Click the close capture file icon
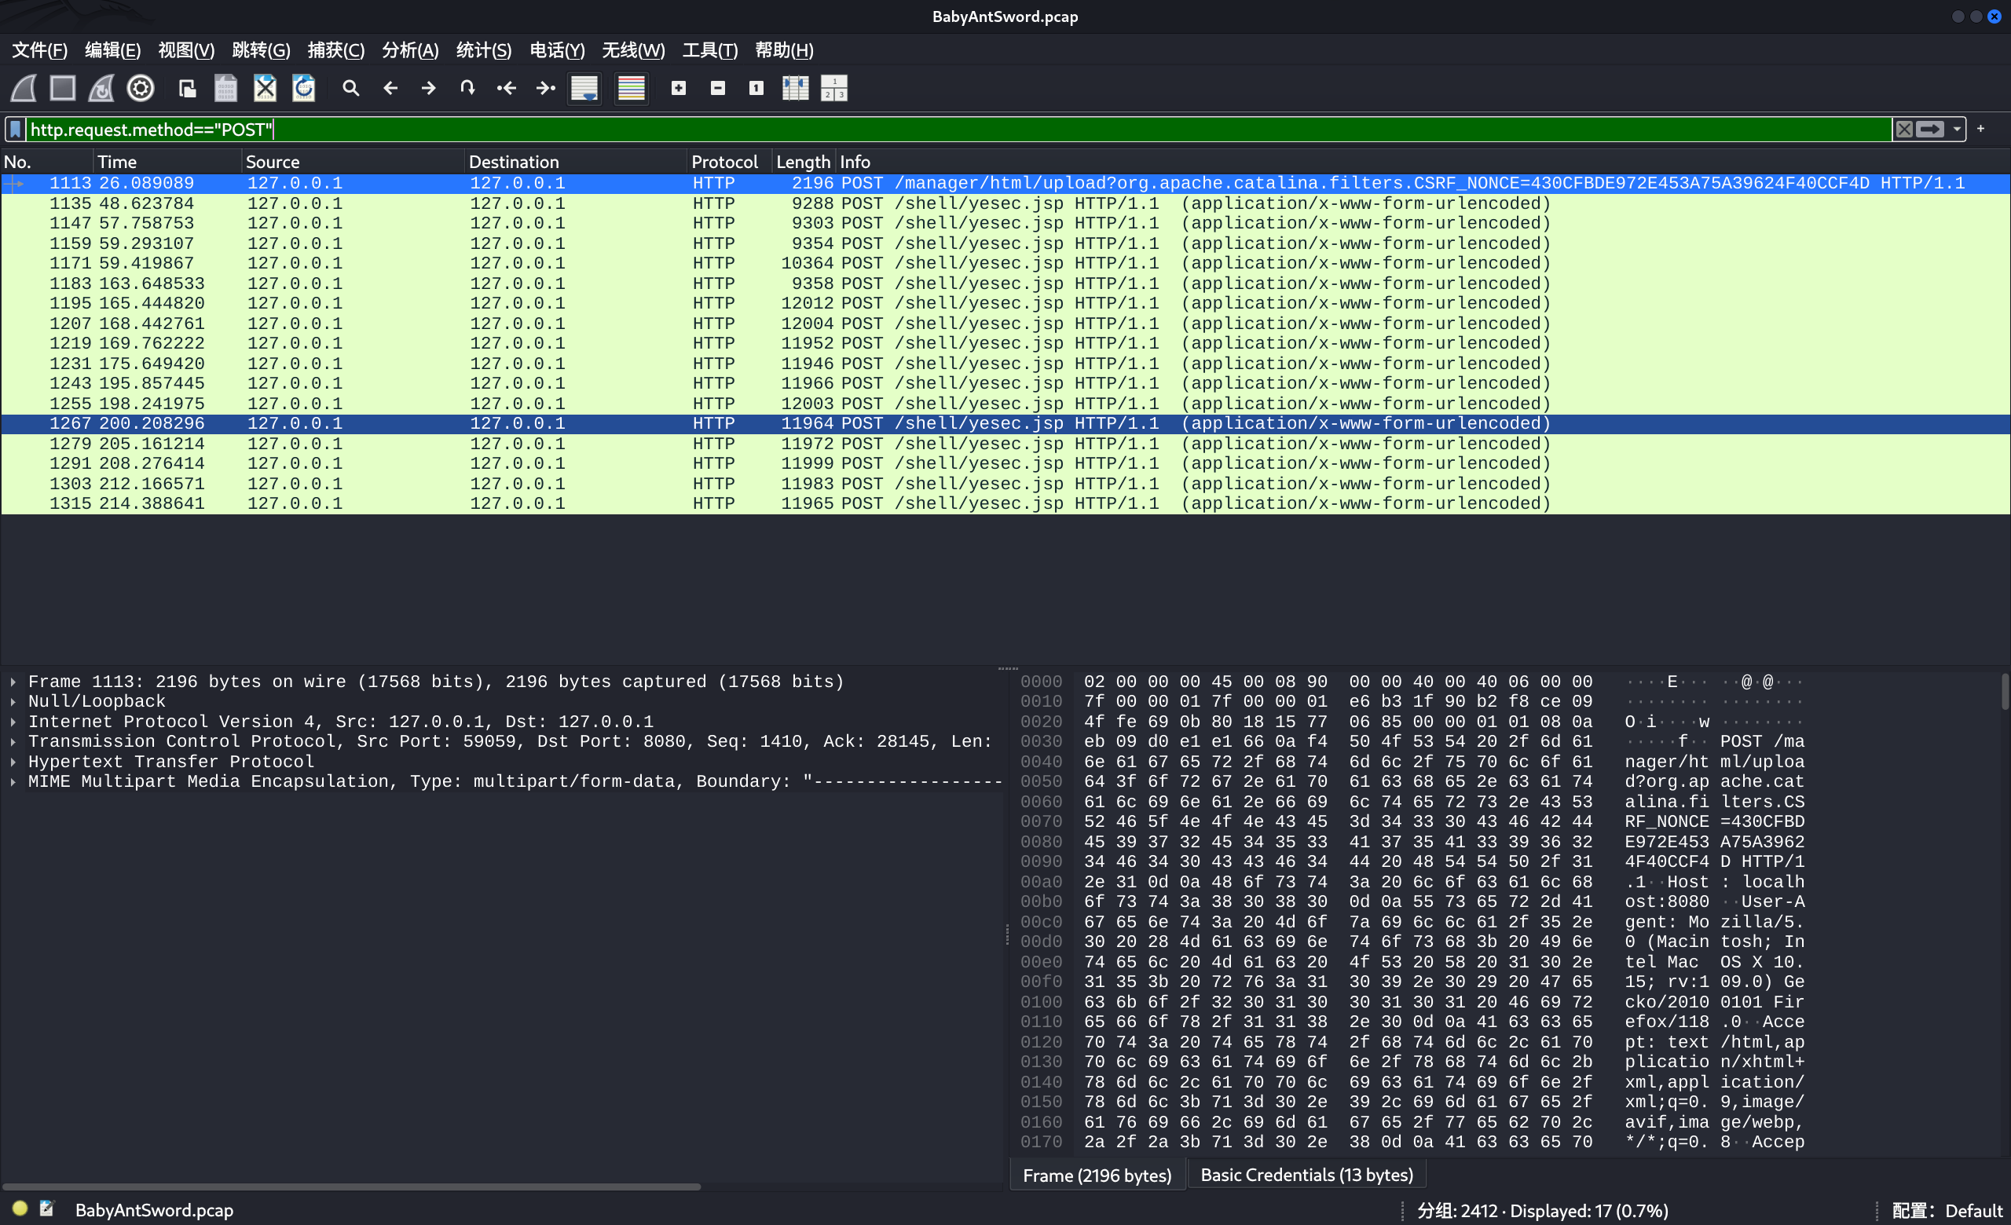The image size is (2011, 1225). point(265,88)
